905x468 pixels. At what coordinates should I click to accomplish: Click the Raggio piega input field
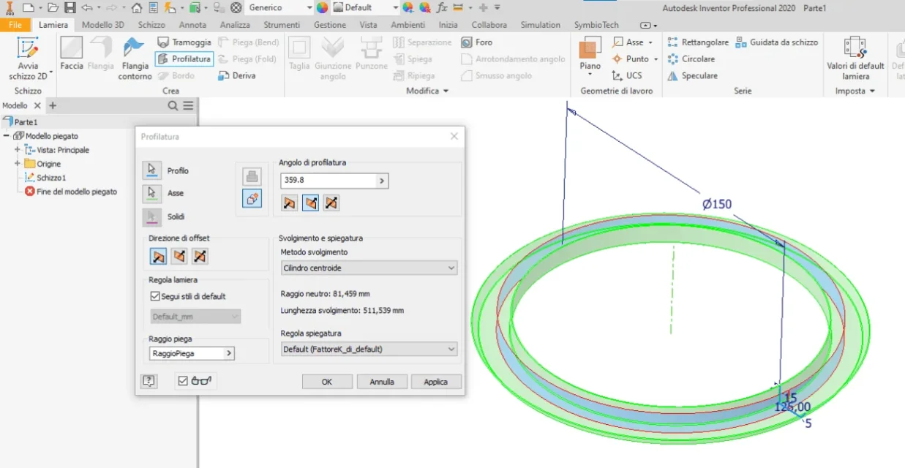click(x=187, y=353)
